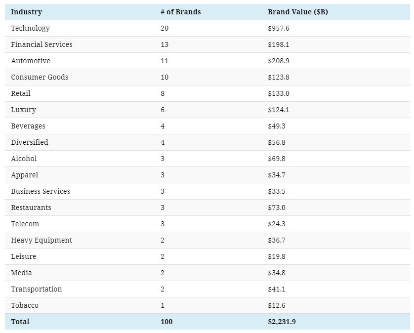This screenshot has width=414, height=333.
Task: Select the Retail row label
Action: click(21, 93)
